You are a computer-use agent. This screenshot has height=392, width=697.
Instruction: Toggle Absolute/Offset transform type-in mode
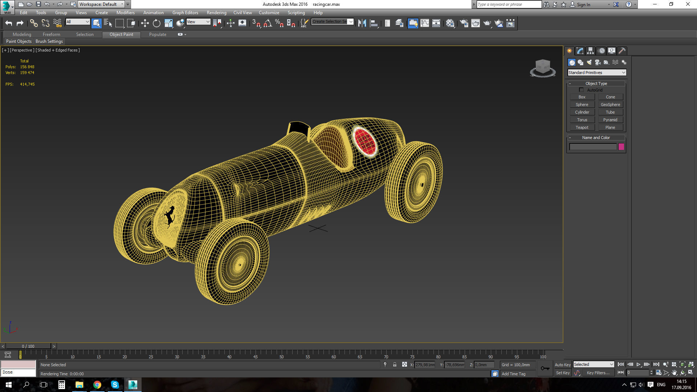tap(404, 365)
